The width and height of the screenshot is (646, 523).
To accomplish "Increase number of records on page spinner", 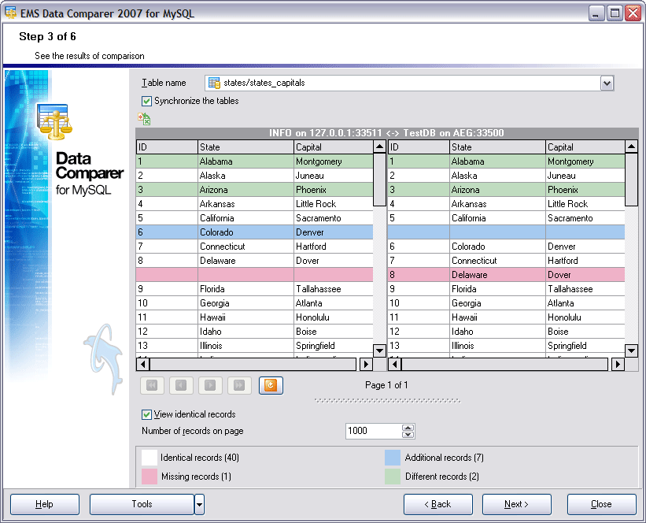I will pos(408,428).
